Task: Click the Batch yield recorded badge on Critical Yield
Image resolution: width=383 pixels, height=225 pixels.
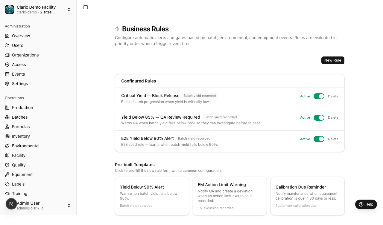Action: click(200, 96)
